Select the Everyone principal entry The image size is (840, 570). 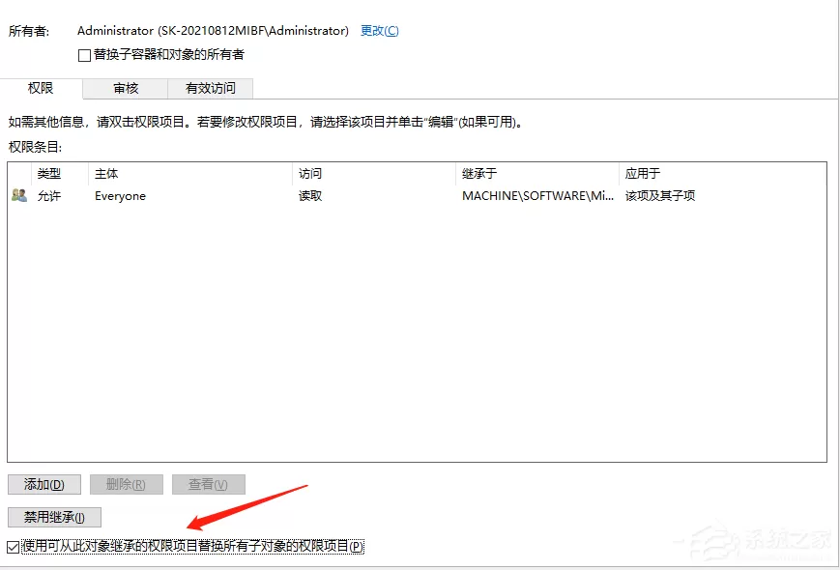120,196
